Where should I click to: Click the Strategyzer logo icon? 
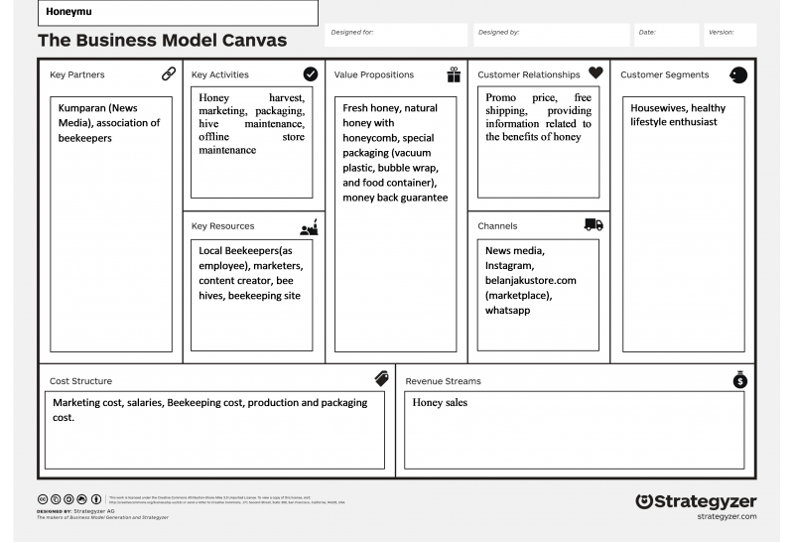pyautogui.click(x=644, y=501)
